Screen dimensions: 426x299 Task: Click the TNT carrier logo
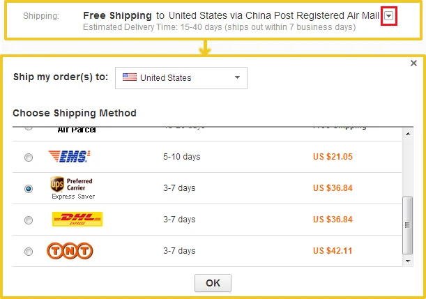point(70,251)
